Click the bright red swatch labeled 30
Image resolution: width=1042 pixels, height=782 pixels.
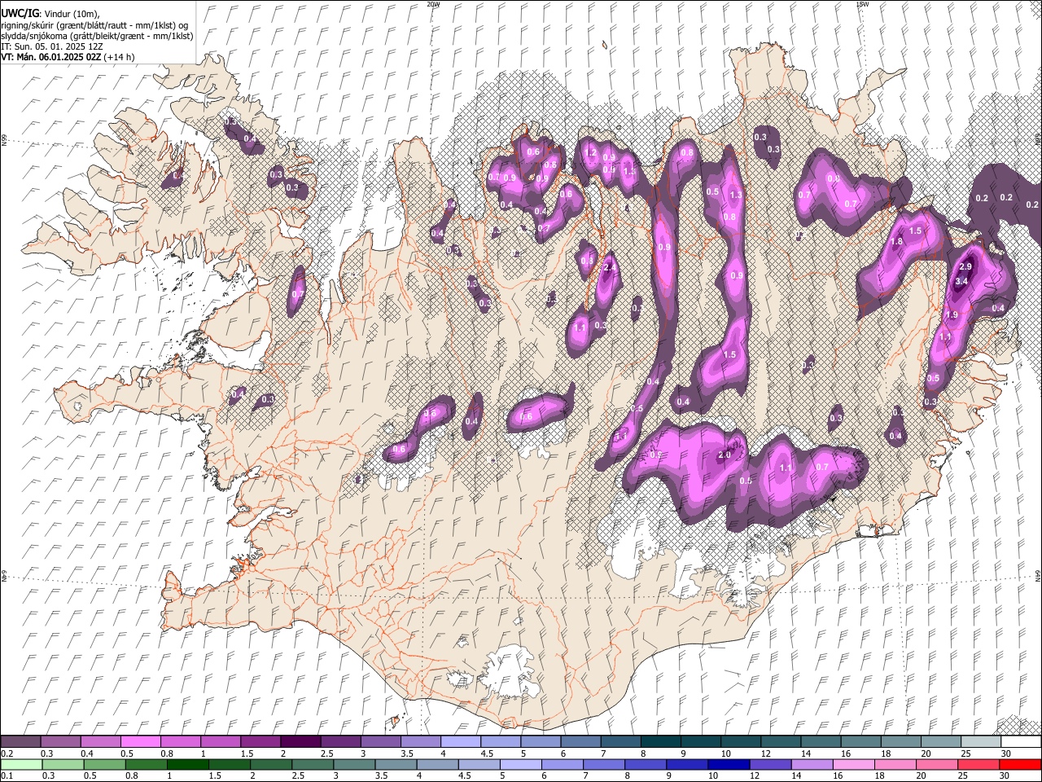pyautogui.click(x=1021, y=765)
